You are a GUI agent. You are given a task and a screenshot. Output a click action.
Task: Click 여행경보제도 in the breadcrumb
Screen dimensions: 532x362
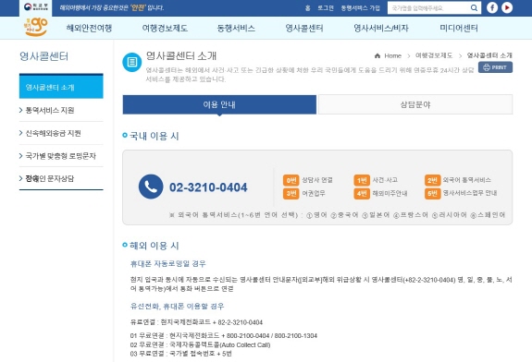[434, 55]
